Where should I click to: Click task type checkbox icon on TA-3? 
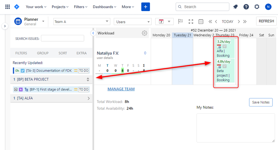click(23, 71)
